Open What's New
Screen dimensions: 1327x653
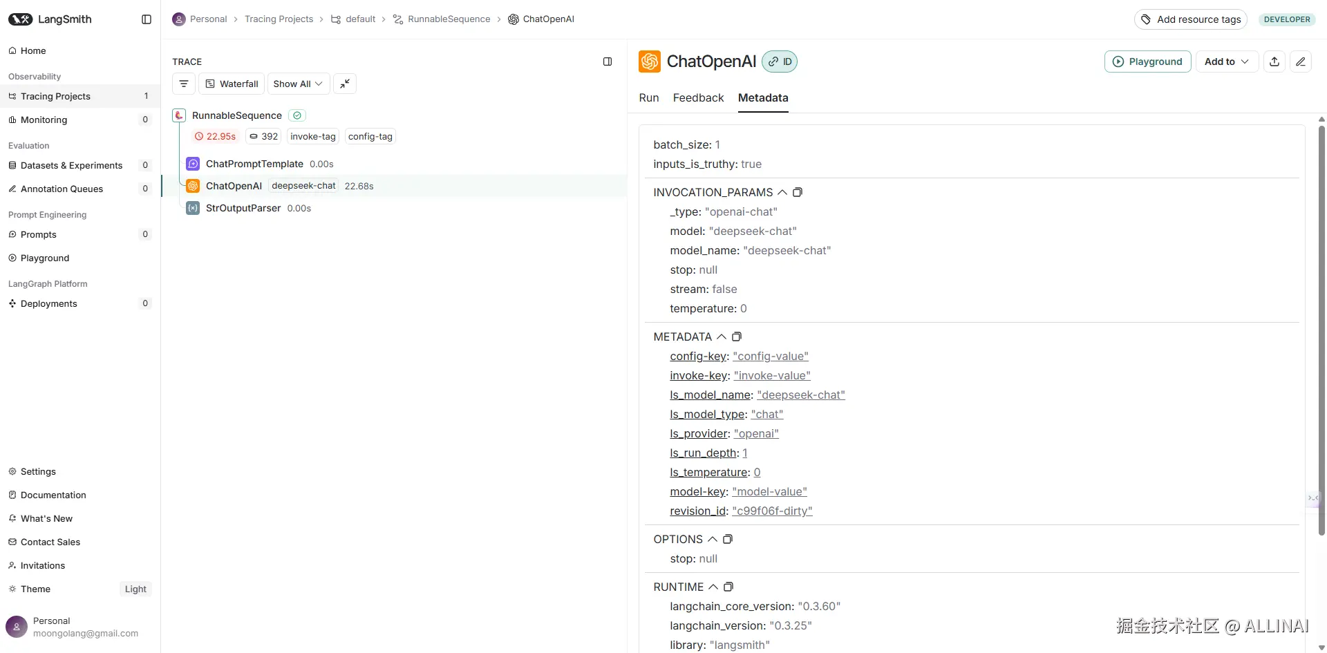pos(80,518)
